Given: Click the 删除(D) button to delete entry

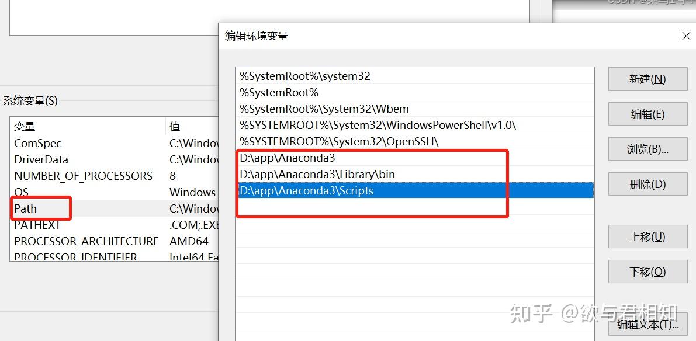Looking at the screenshot, I should pyautogui.click(x=647, y=184).
